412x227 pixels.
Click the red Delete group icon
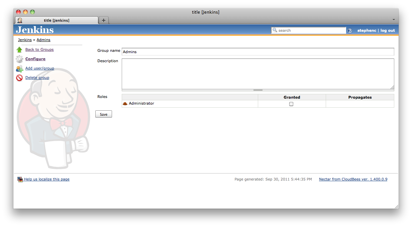pyautogui.click(x=19, y=78)
